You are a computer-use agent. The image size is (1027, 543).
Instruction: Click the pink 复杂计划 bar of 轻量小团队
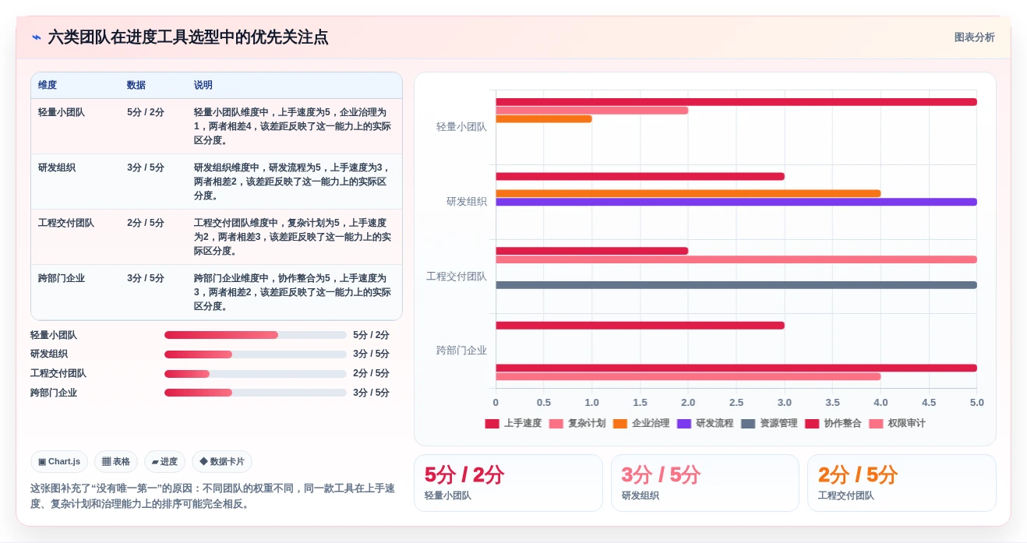592,111
